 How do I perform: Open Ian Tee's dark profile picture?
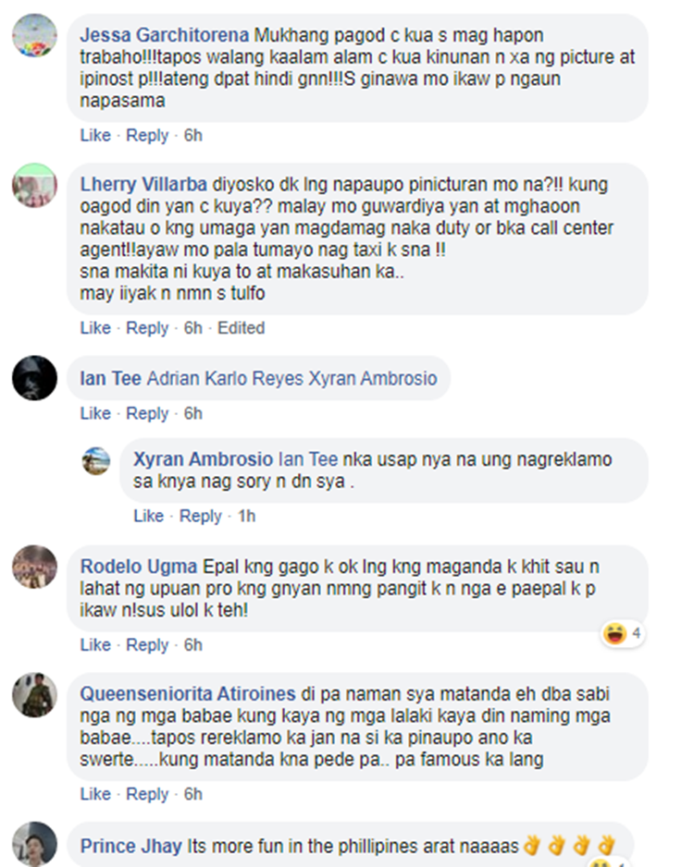(x=34, y=378)
